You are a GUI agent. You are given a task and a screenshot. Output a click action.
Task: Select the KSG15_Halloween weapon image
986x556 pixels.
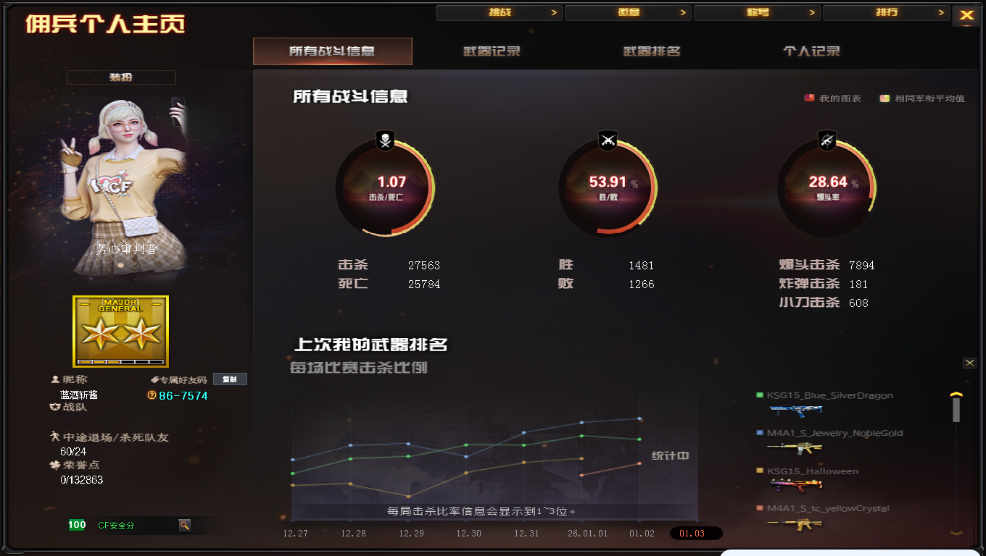point(796,485)
